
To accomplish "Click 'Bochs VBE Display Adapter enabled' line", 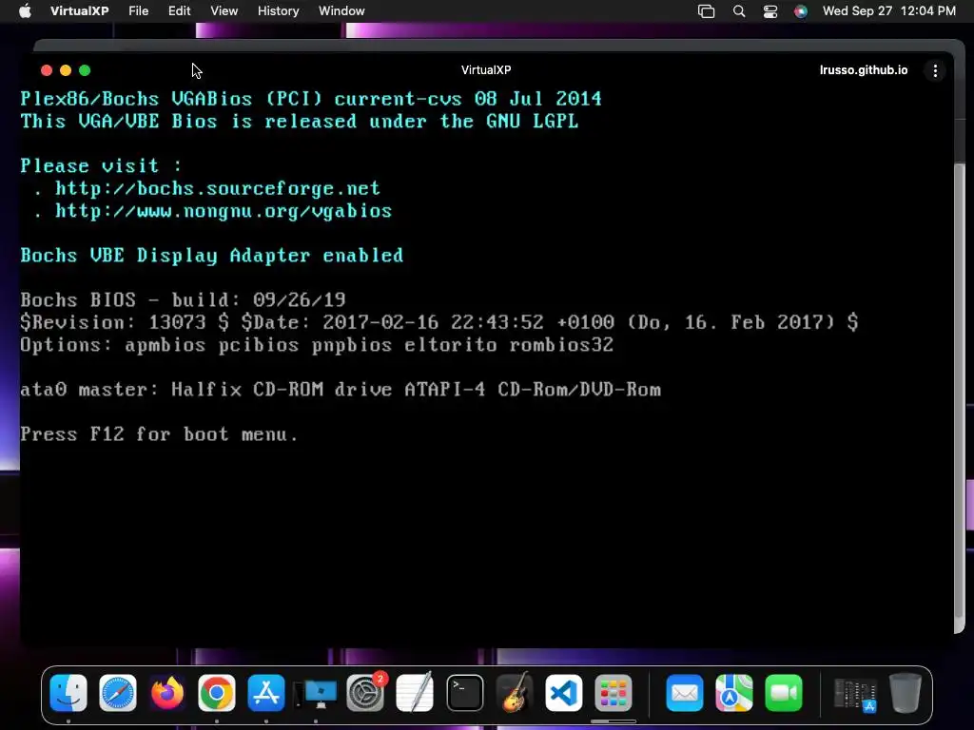I will tap(212, 255).
